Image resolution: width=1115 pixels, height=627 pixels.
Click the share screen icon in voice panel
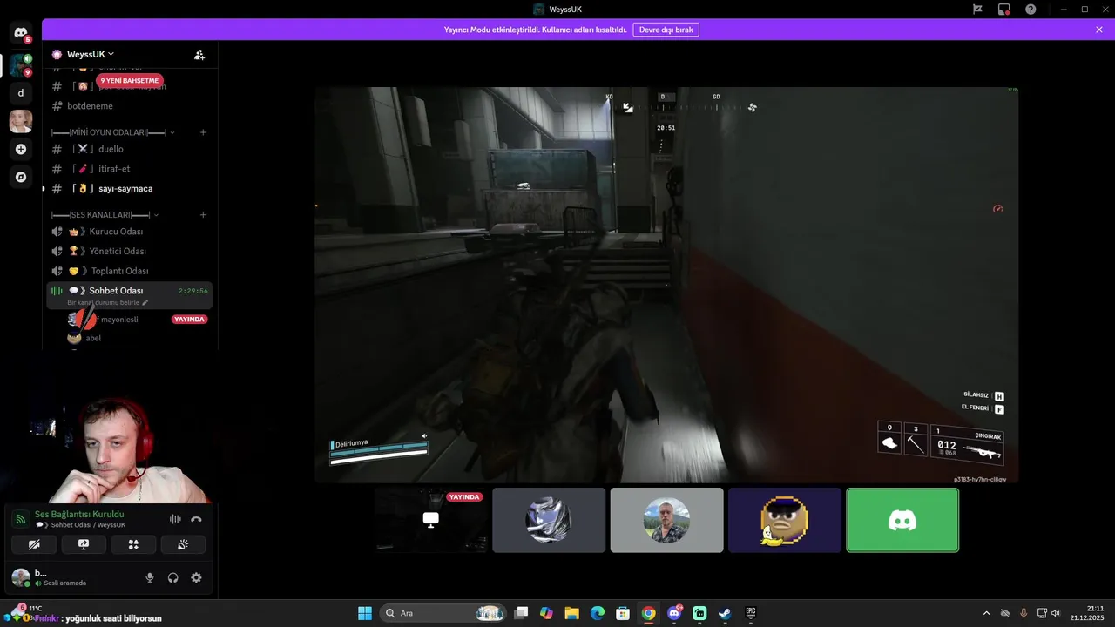click(x=84, y=544)
